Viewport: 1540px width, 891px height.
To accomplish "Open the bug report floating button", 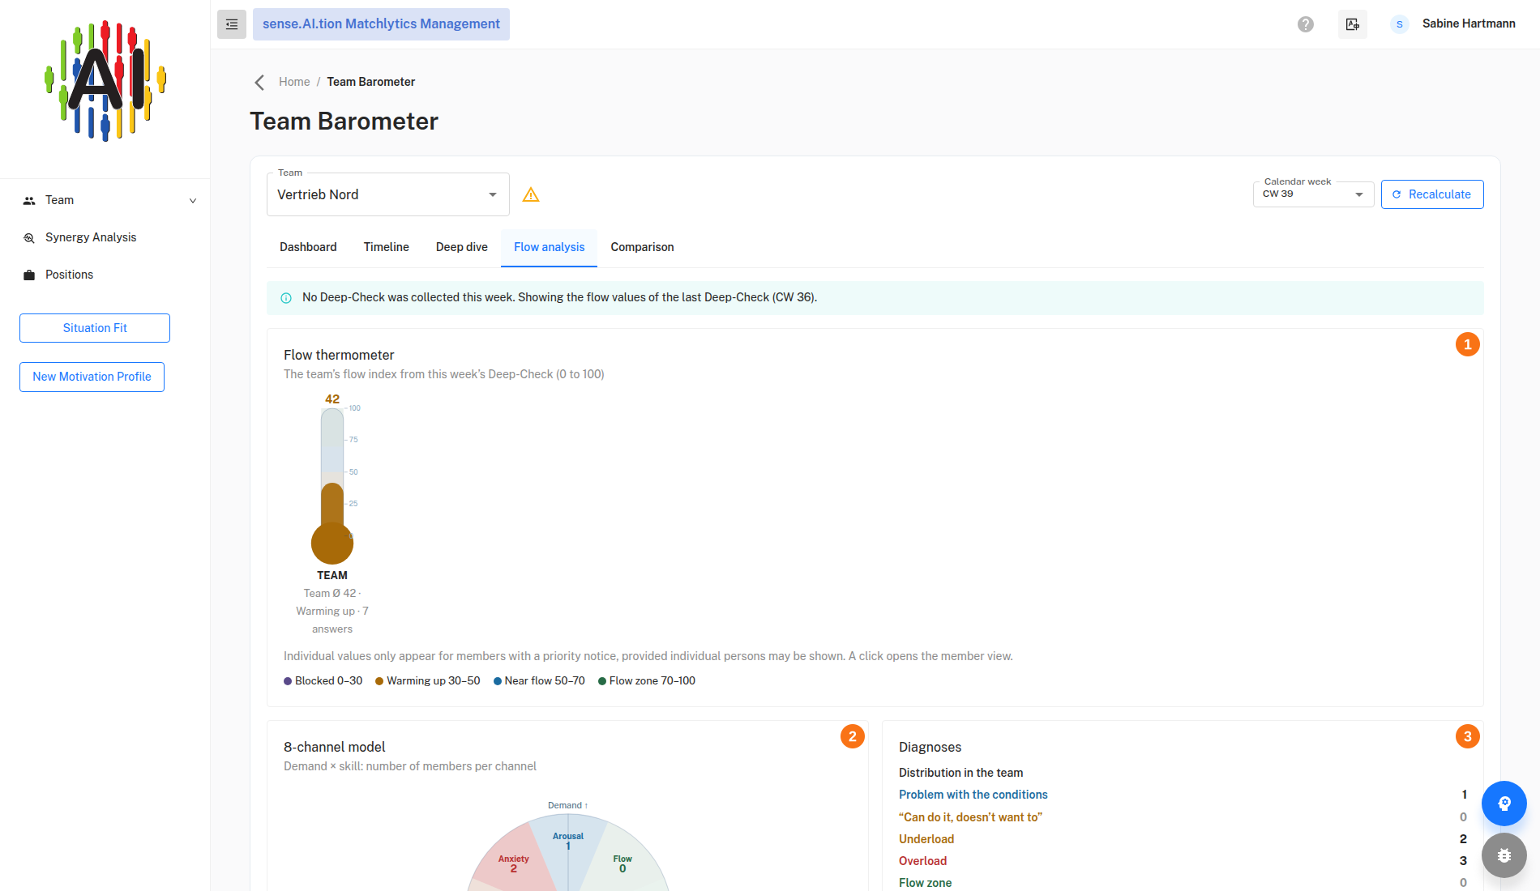I will point(1504,855).
